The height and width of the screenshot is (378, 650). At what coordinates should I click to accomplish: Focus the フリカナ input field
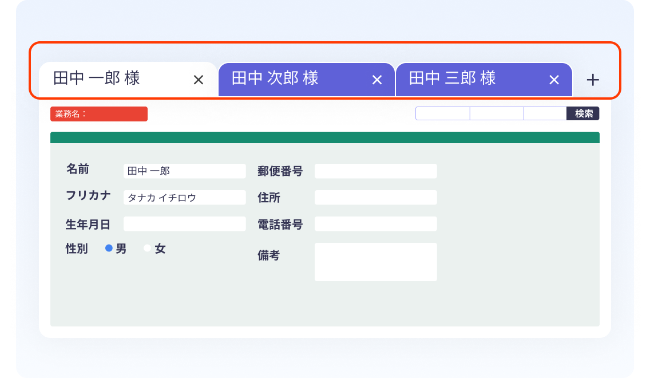(184, 198)
